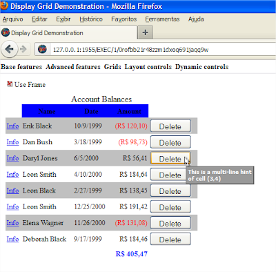Viewport: 276px width, 272px height.
Task: Delete the Leon Smith 12/25/2000 row
Action: click(x=170, y=207)
